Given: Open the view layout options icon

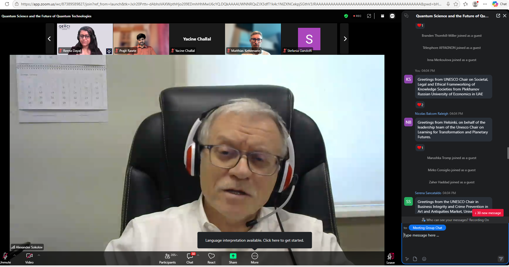Looking at the screenshot, I should (369, 16).
